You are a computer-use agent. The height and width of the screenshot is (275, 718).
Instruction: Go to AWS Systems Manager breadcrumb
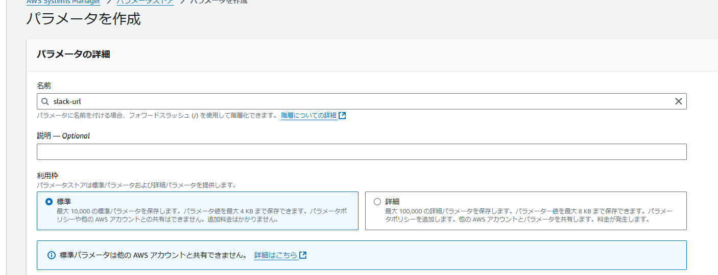pyautogui.click(x=63, y=2)
